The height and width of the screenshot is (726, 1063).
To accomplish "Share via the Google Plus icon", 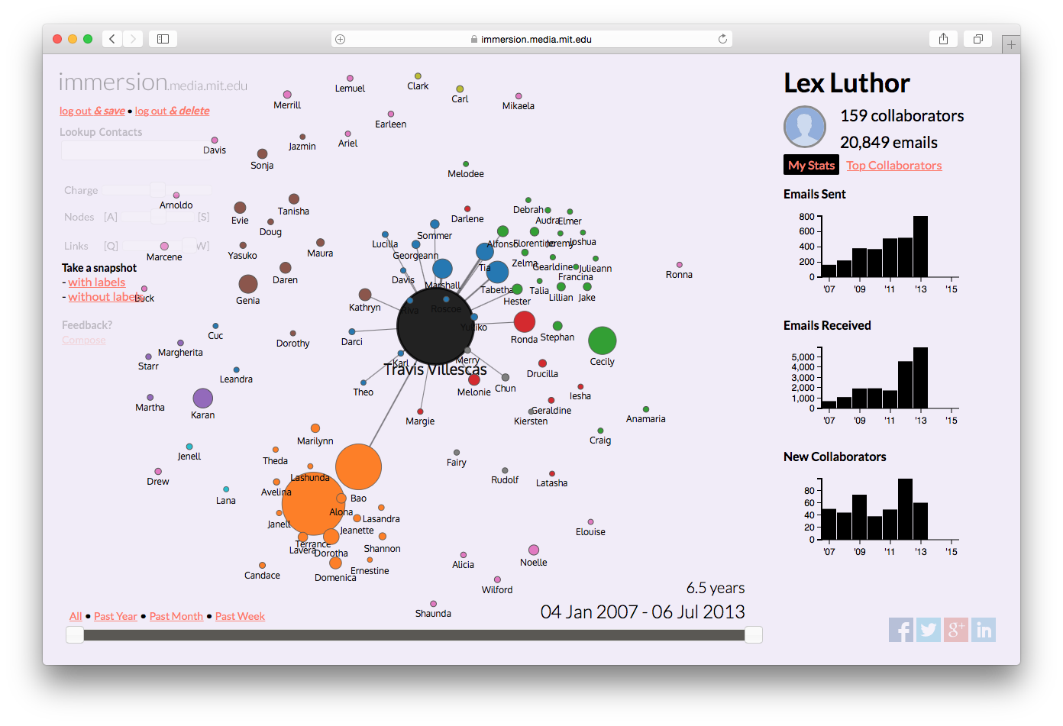I will [956, 630].
